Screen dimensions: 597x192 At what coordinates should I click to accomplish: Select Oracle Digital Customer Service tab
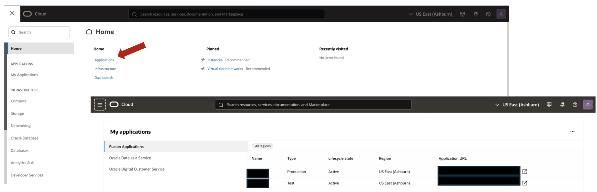coord(137,169)
